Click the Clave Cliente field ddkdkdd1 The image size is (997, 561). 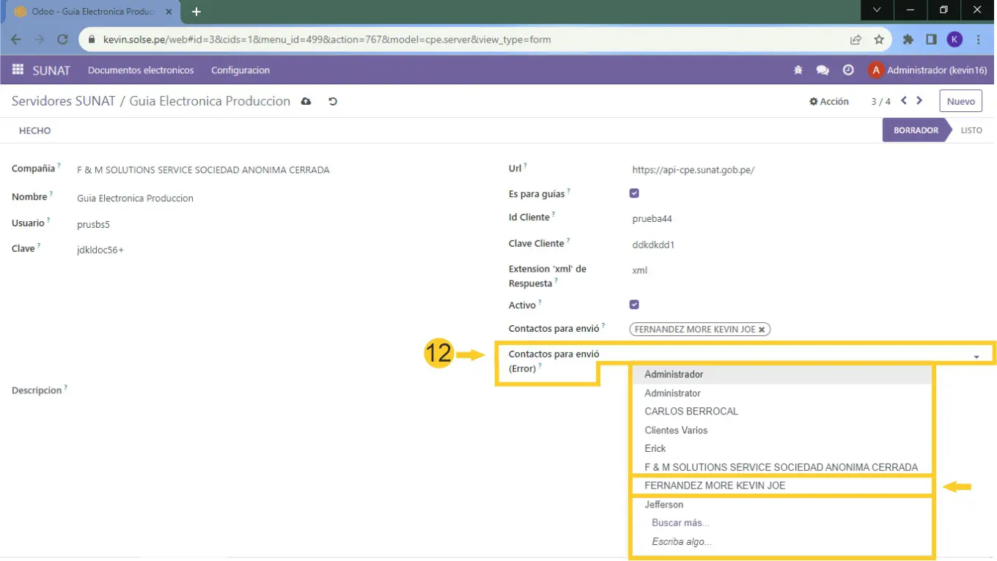pyautogui.click(x=653, y=245)
